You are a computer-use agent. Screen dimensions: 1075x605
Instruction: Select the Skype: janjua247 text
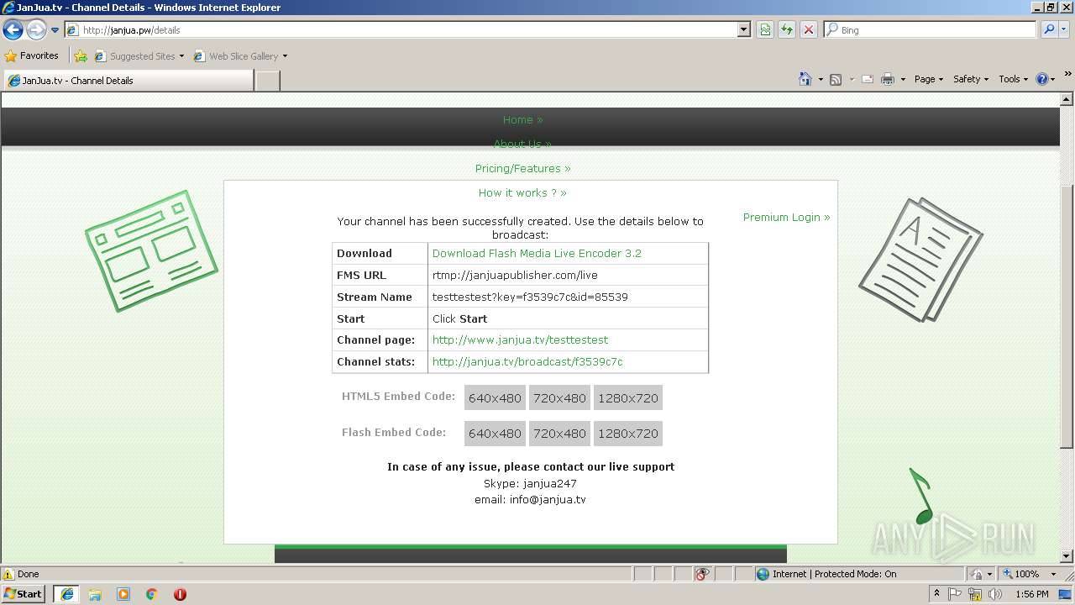pyautogui.click(x=530, y=483)
